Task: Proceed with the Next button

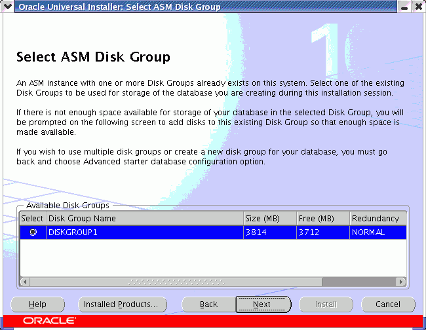Action: [262, 304]
